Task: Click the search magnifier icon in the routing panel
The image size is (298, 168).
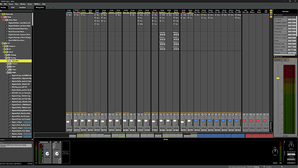Action: (x=1, y=11)
